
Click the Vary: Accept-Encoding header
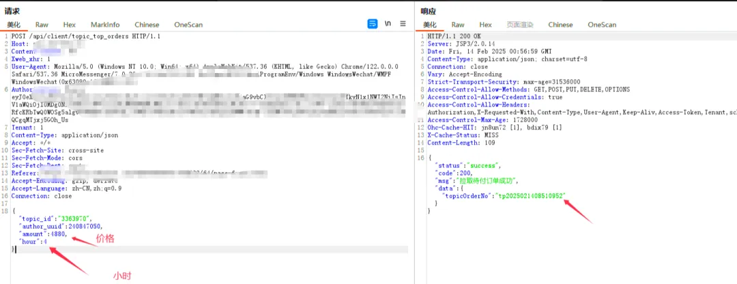tap(465, 74)
